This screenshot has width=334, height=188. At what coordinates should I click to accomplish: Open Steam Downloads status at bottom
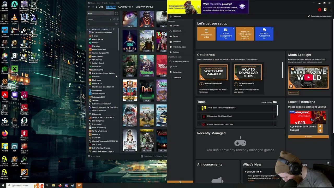click(154, 156)
